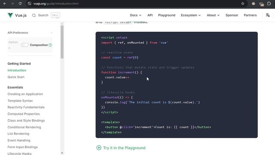Click the sidebar scroll down arrow
This screenshot has height=155, width=275.
coord(62,153)
